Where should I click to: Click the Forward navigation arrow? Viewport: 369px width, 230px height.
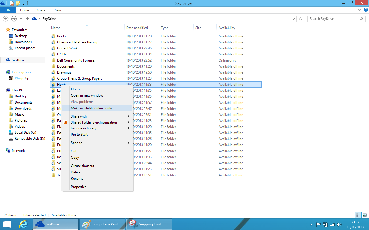point(14,18)
